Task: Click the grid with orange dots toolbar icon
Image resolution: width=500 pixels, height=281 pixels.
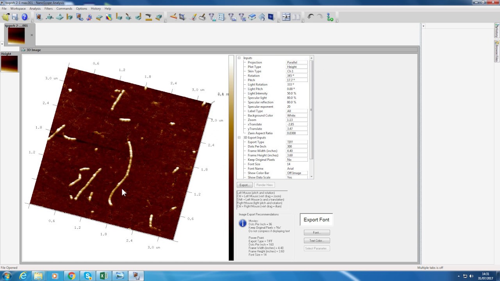Action: click(39, 17)
